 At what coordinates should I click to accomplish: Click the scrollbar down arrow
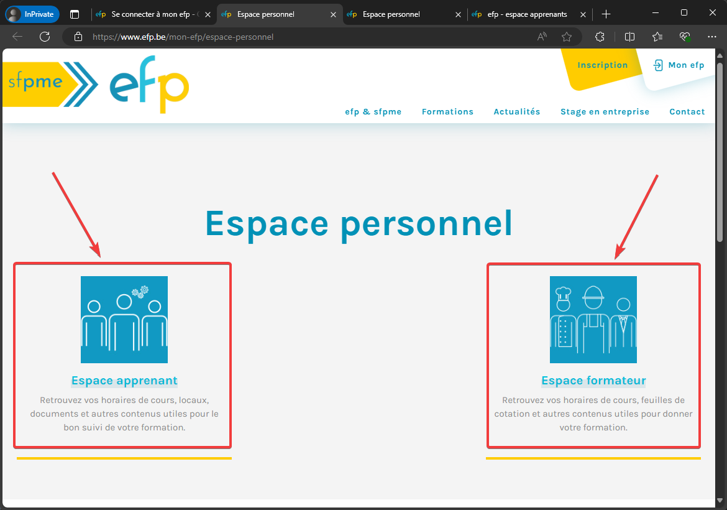tap(720, 500)
